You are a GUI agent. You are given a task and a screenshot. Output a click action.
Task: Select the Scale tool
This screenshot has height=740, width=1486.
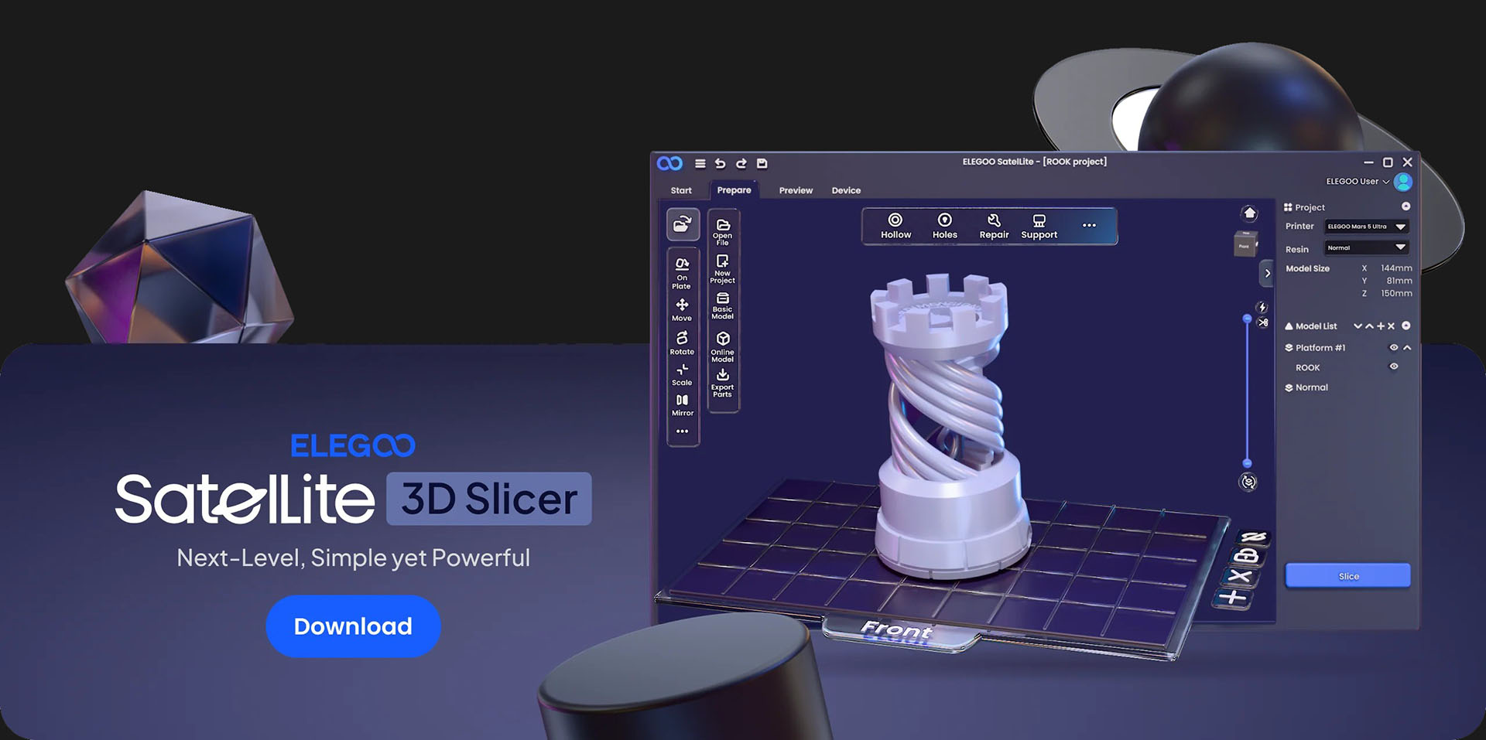(682, 374)
